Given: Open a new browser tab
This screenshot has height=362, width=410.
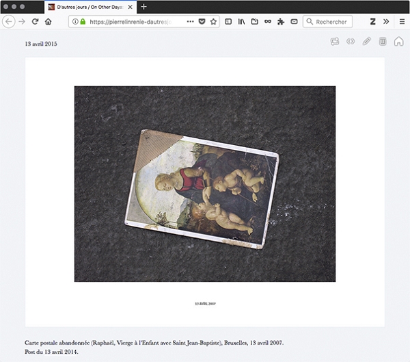Looking at the screenshot, I should 143,6.
